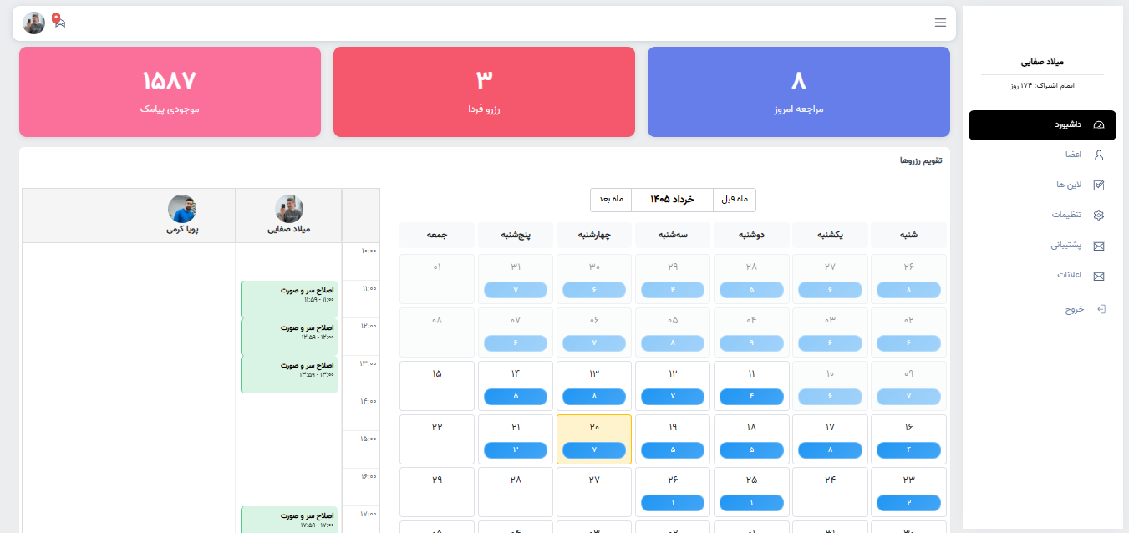Click میلاد صفایی's photo in the schedule header

click(289, 209)
